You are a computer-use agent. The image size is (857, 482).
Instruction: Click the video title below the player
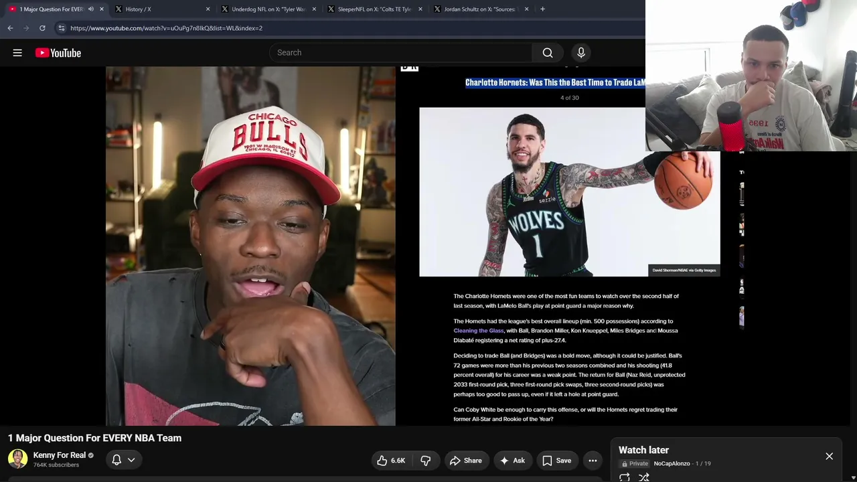[94, 438]
